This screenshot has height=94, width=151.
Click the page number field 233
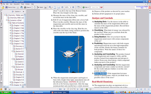click(x=71, y=89)
